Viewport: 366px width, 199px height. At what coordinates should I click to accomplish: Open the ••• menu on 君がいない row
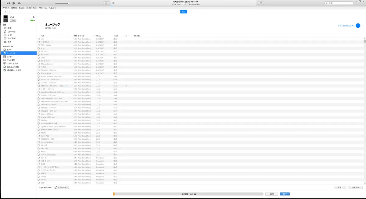(66, 86)
